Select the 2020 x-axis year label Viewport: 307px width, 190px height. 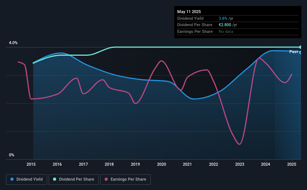pos(162,164)
